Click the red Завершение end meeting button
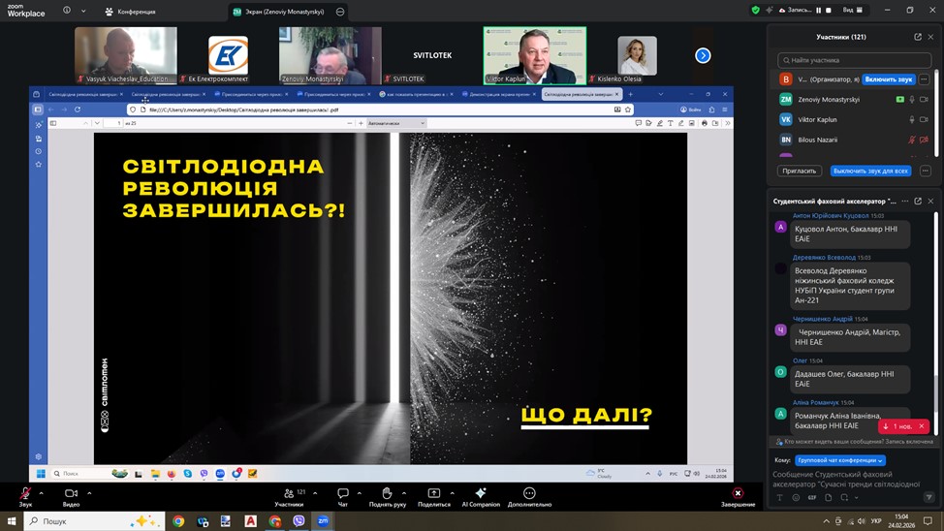Image resolution: width=944 pixels, height=531 pixels. (x=738, y=497)
